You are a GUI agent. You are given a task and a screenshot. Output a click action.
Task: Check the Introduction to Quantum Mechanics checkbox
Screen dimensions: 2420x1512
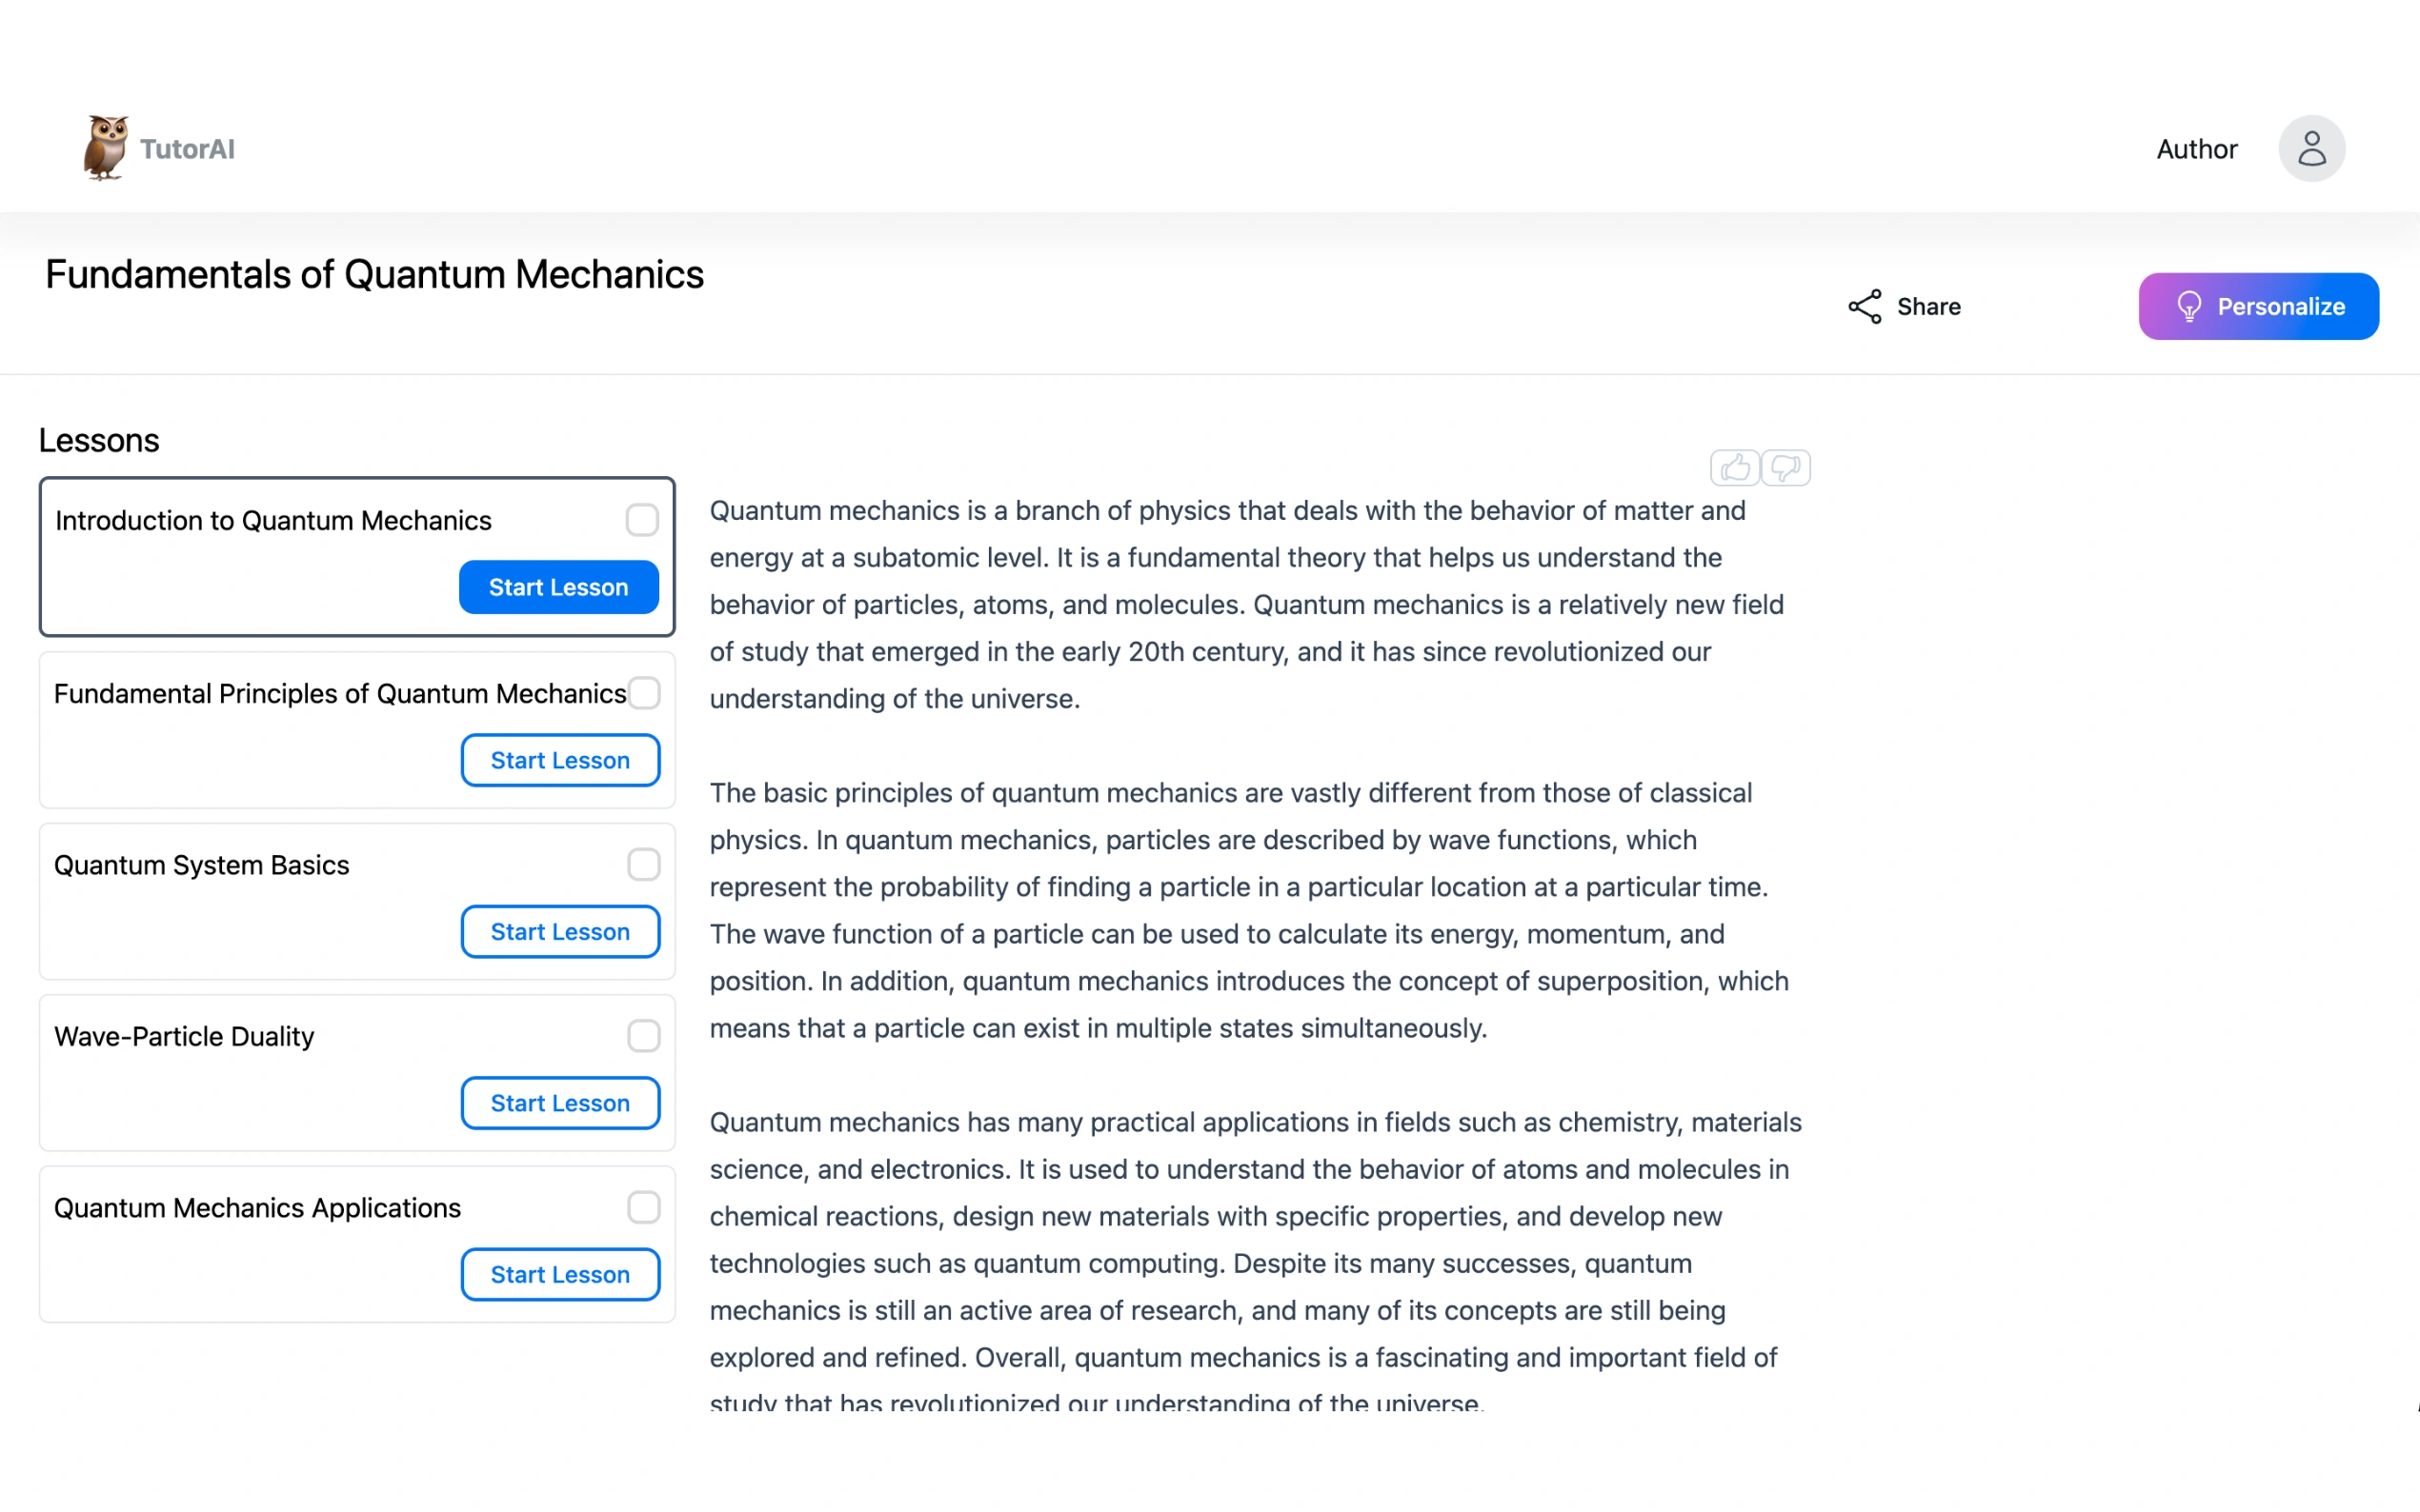pyautogui.click(x=642, y=520)
